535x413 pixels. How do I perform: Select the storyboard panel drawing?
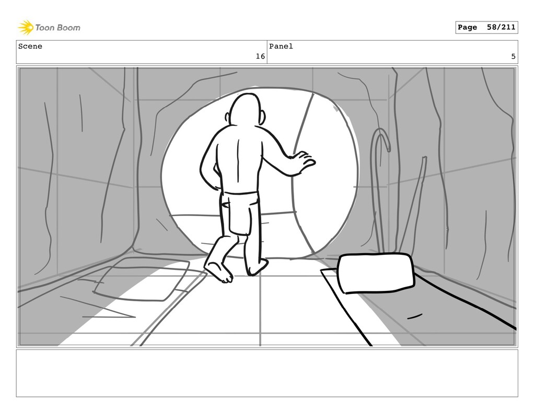click(x=267, y=207)
